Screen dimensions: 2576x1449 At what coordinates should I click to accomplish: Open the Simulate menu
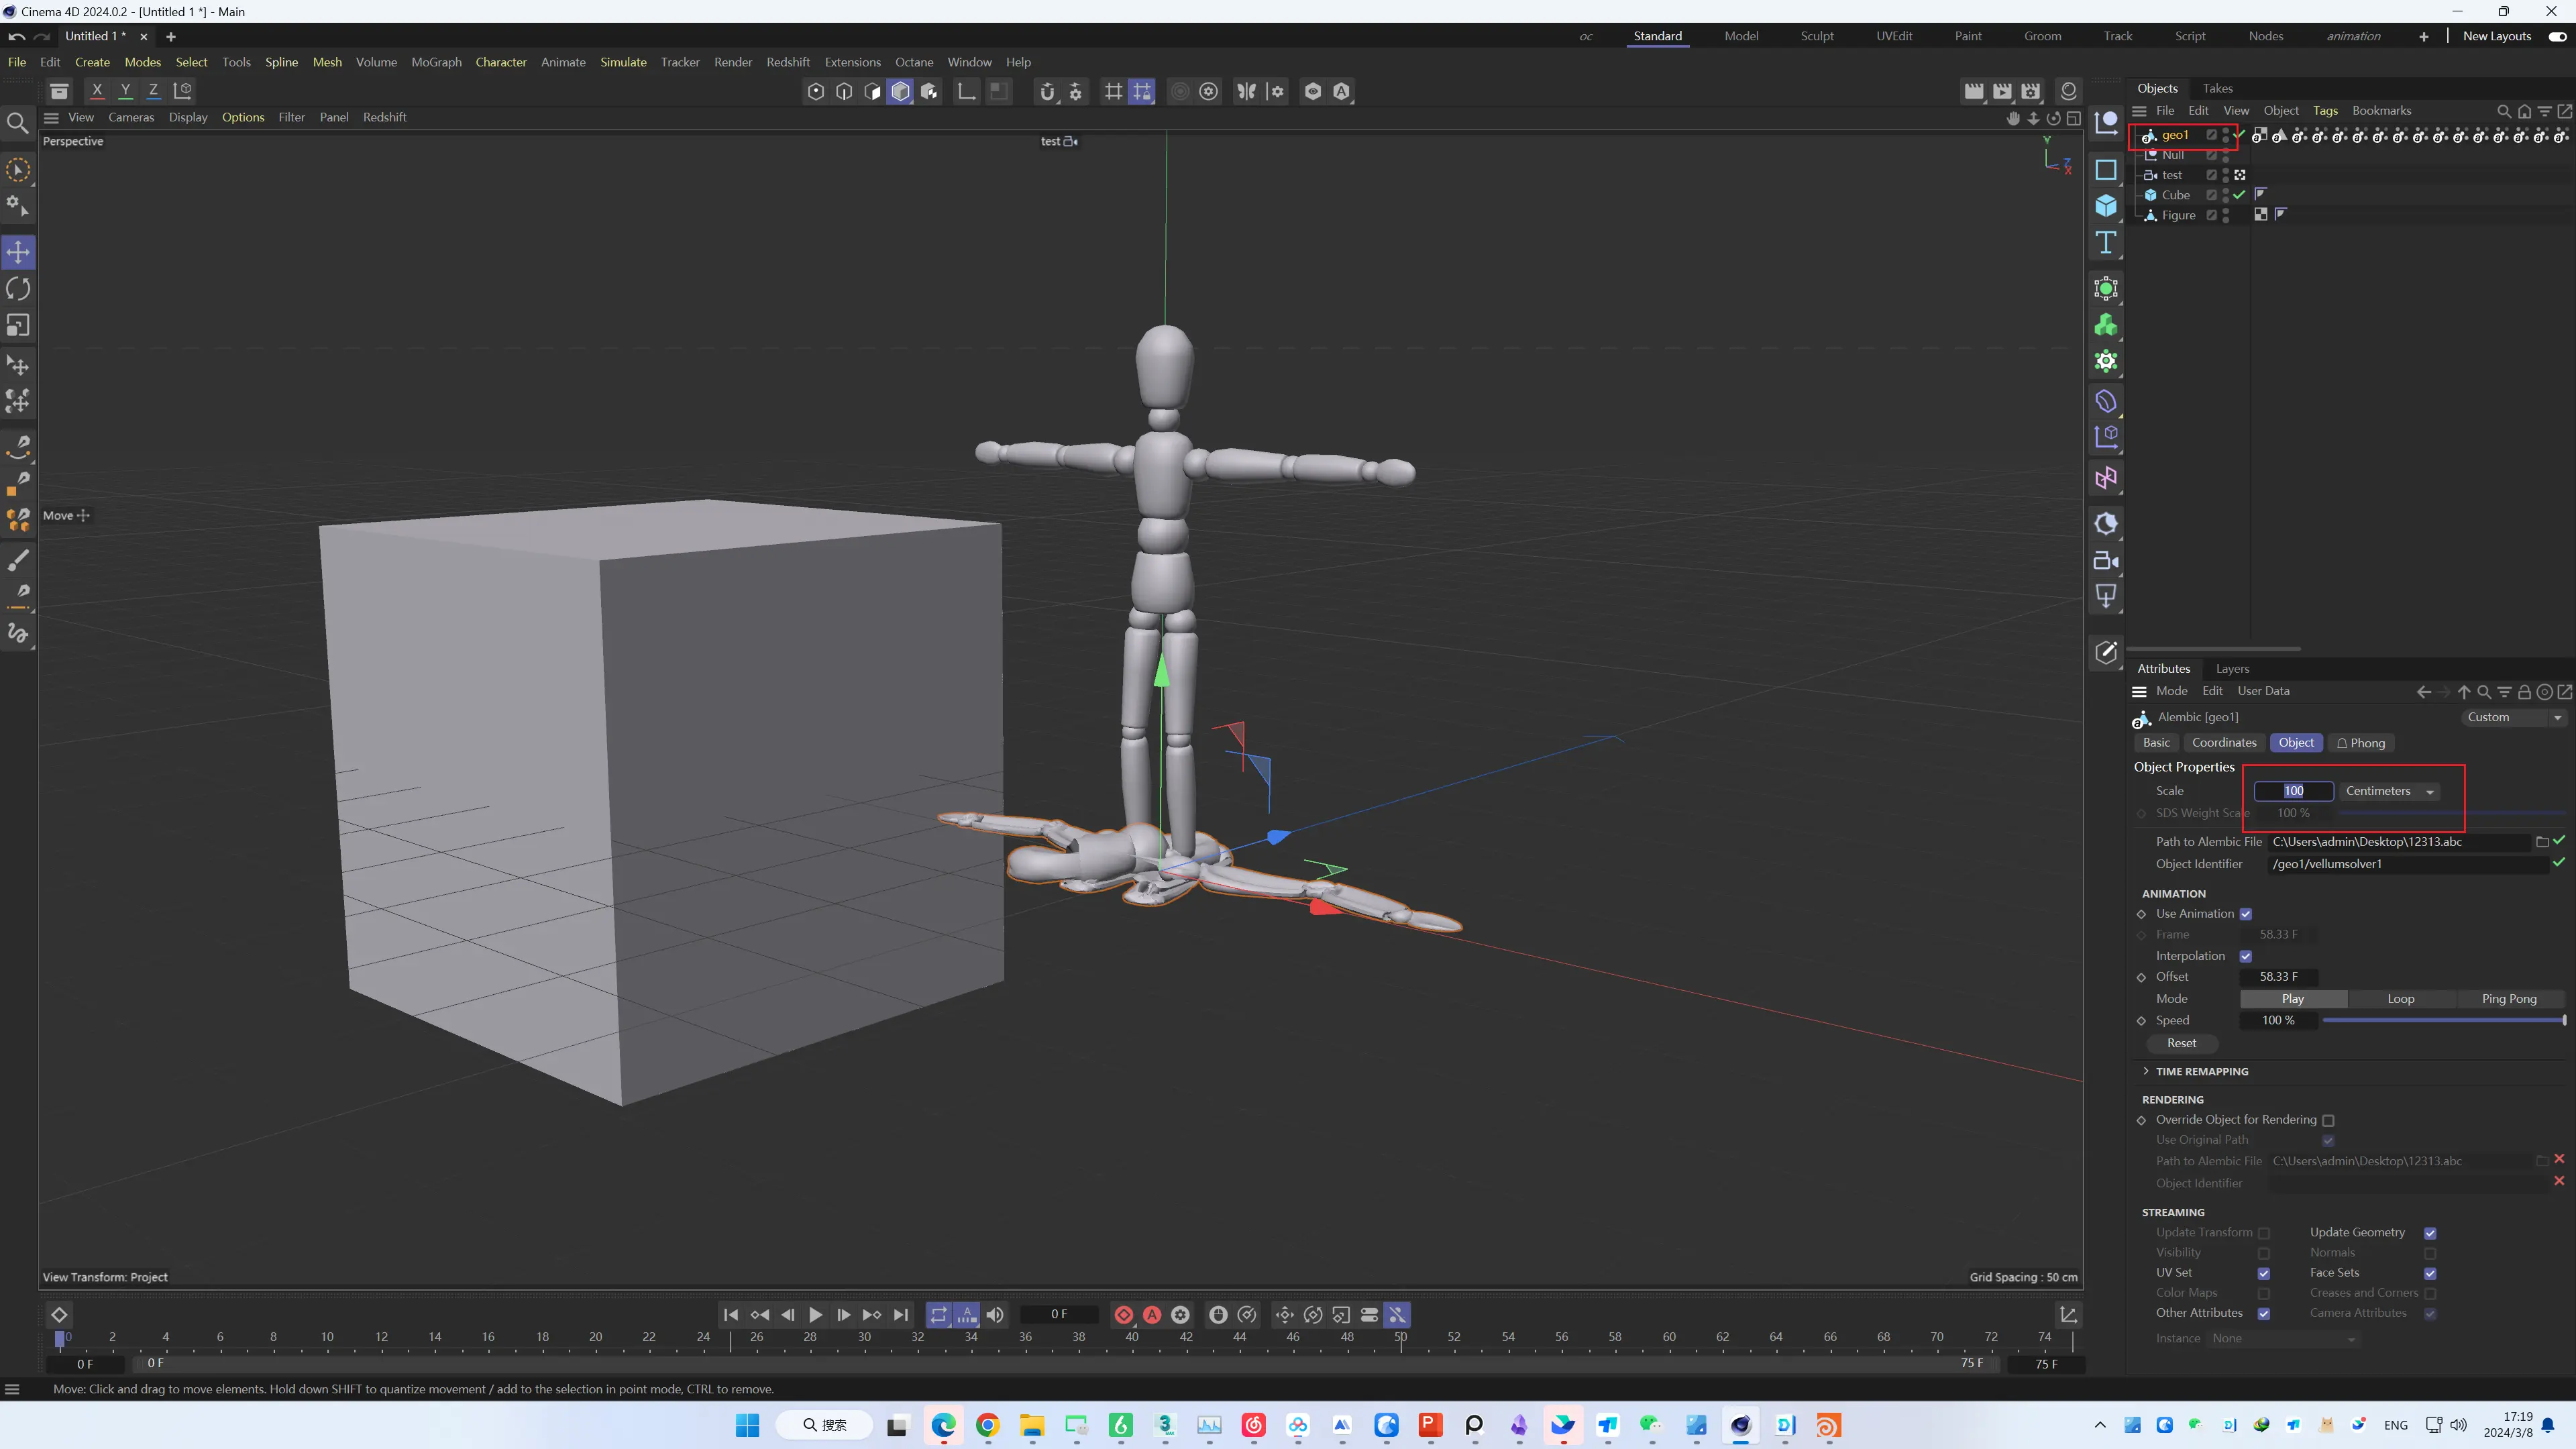[623, 62]
